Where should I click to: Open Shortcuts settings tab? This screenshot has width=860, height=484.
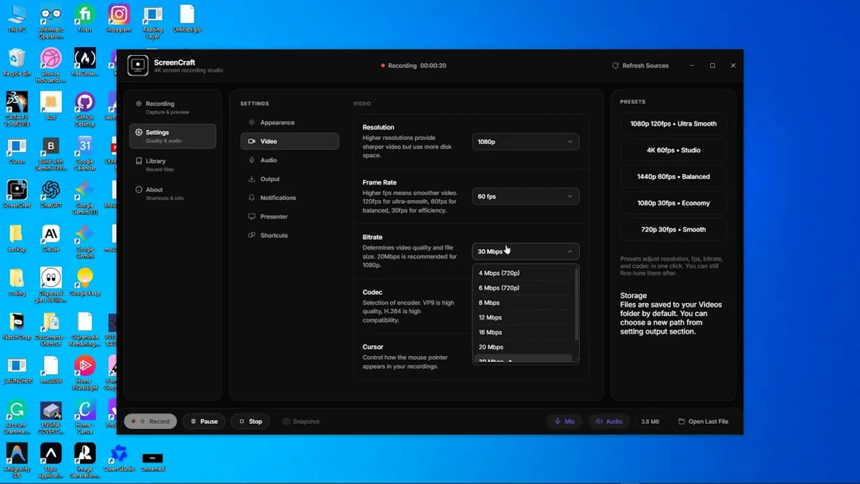290,236
